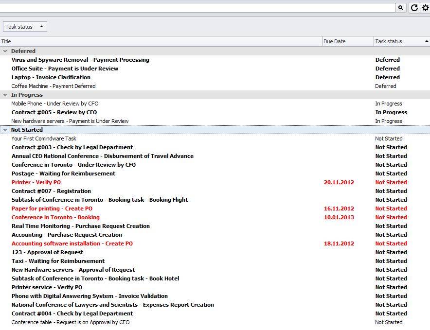Open the settings gear icon
Image resolution: width=430 pixels, height=330 pixels.
(426, 7)
